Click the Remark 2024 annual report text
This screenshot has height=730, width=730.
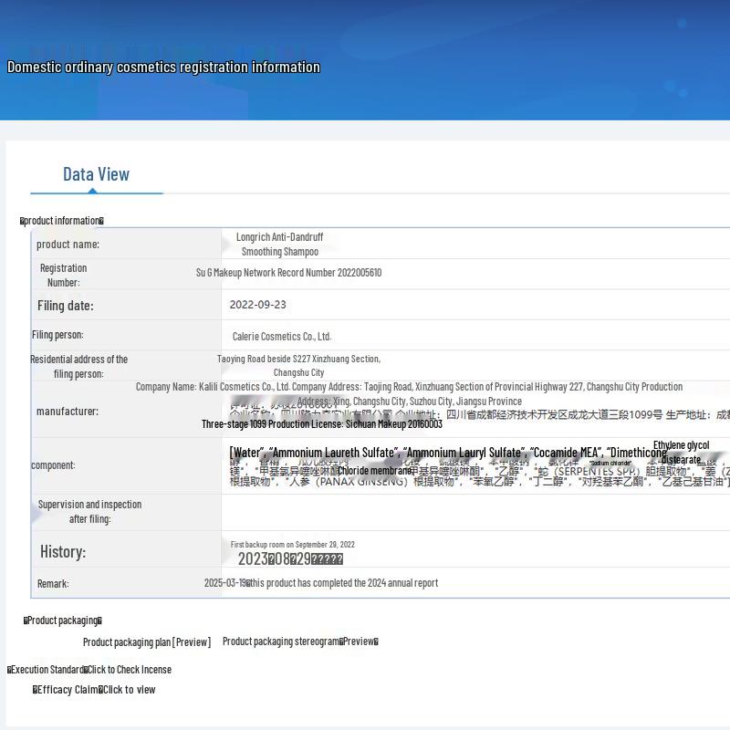(x=321, y=583)
